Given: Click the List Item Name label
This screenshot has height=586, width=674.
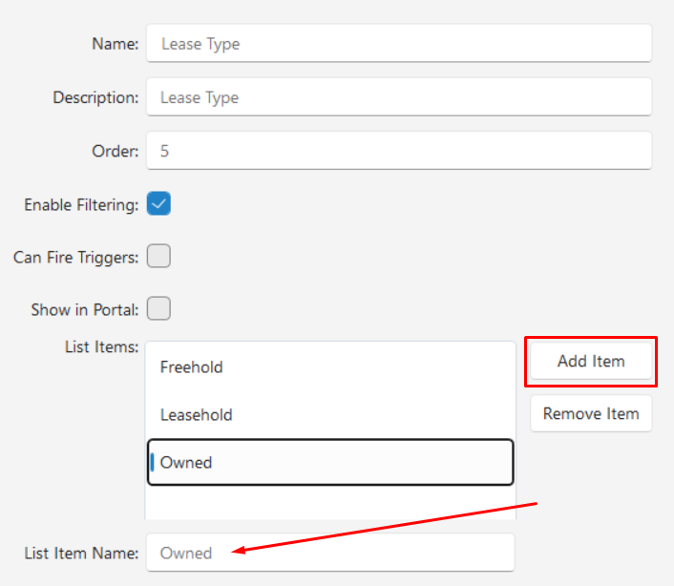Looking at the screenshot, I should (x=81, y=554).
